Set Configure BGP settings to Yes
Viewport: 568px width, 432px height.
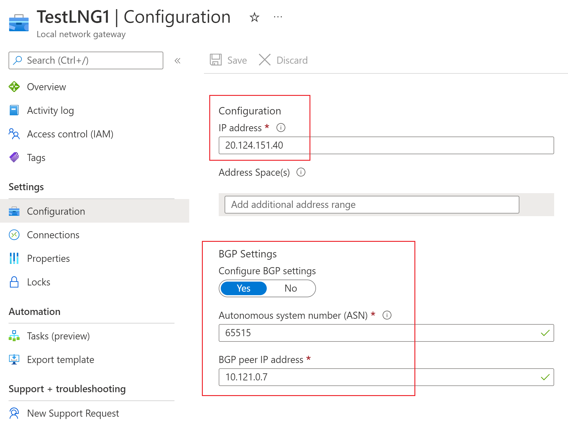(x=243, y=288)
